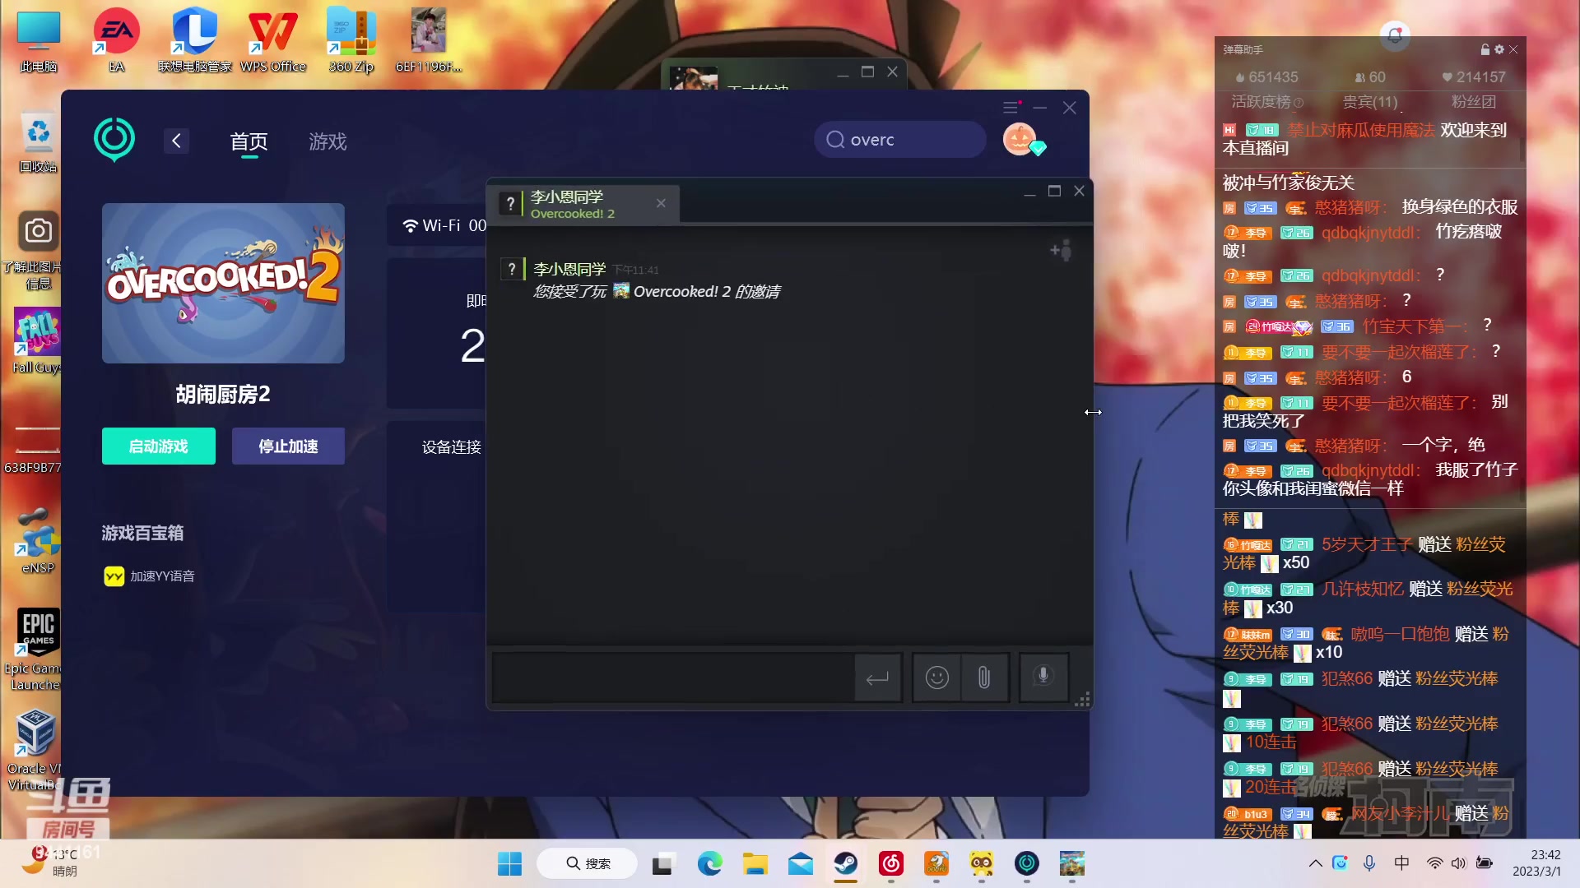1580x888 pixels.
Task: Select the 活跃度榜 tab in danmaku panel
Action: pyautogui.click(x=1267, y=102)
